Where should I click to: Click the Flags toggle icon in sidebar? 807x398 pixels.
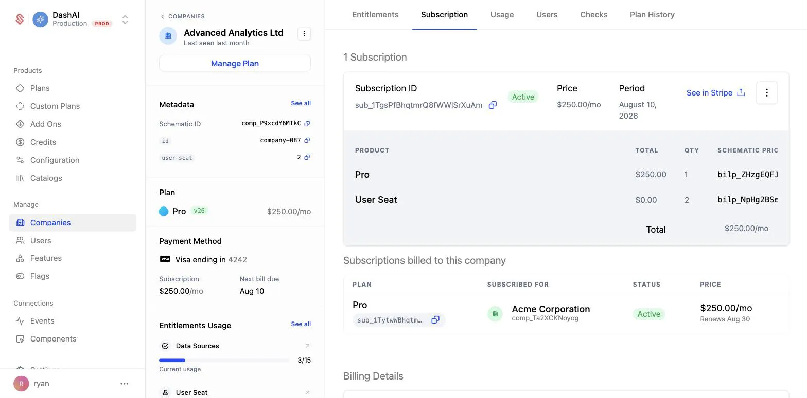[20, 276]
